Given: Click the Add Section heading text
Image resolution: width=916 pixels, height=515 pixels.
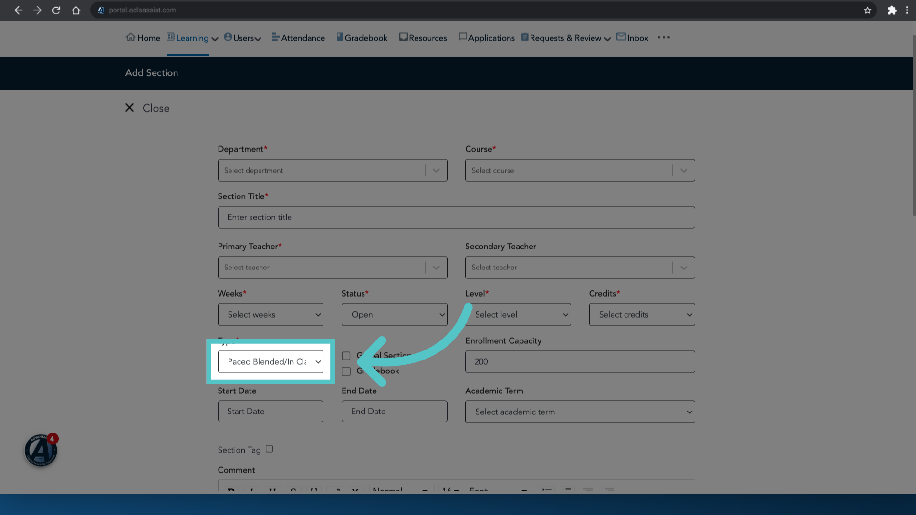Looking at the screenshot, I should (152, 73).
